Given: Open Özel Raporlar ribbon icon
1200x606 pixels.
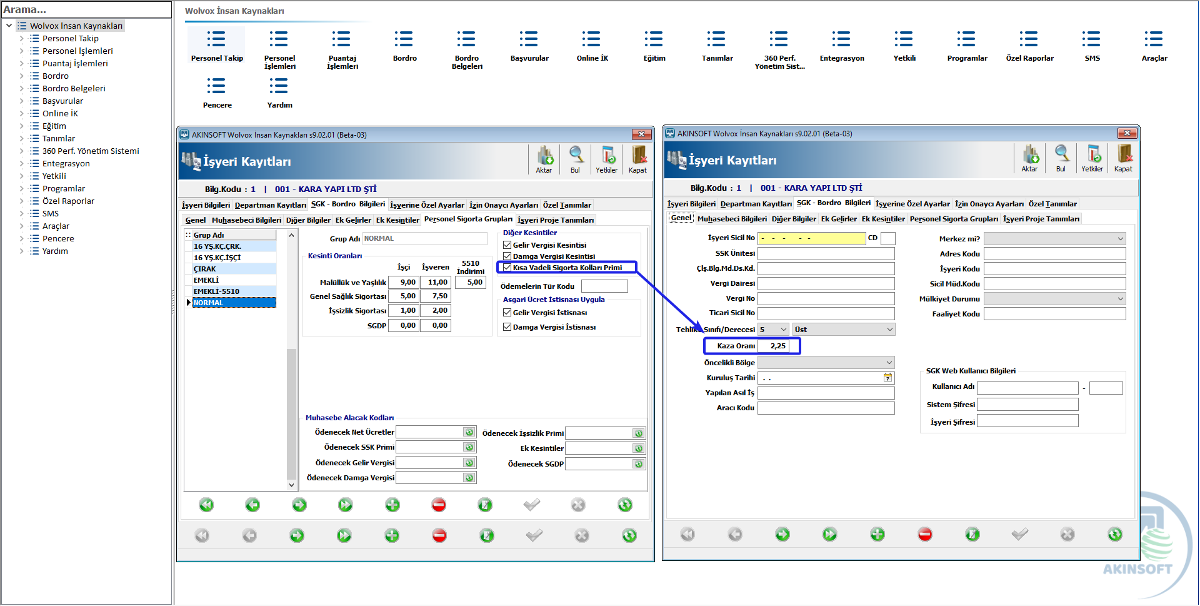Looking at the screenshot, I should (1029, 46).
